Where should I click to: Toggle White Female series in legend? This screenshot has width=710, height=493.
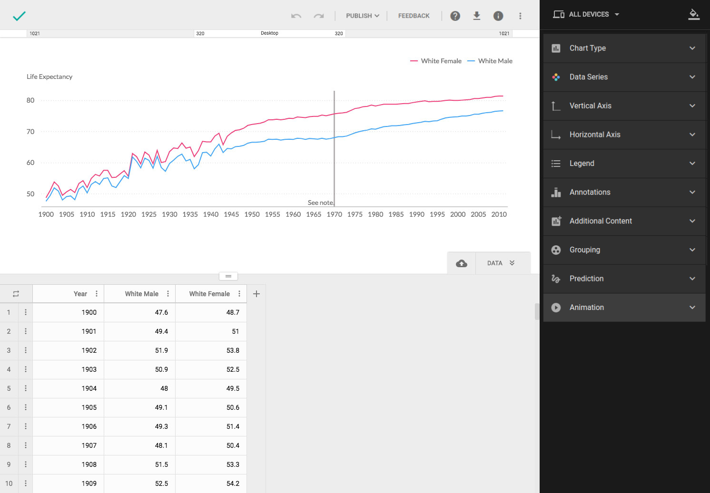coord(436,61)
